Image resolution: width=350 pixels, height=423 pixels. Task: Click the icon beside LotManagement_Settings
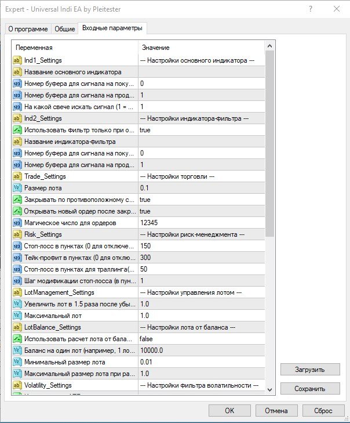(17, 292)
